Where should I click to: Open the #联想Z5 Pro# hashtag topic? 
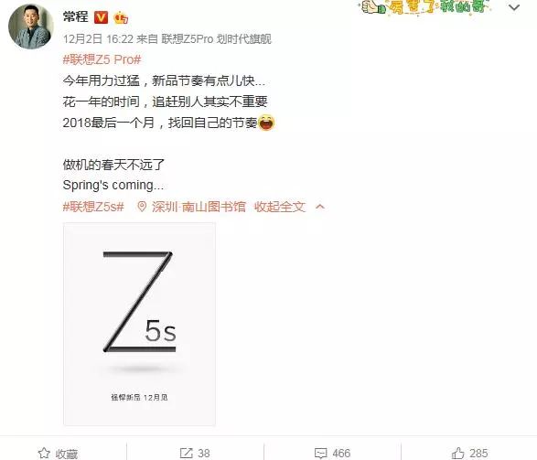pyautogui.click(x=102, y=59)
